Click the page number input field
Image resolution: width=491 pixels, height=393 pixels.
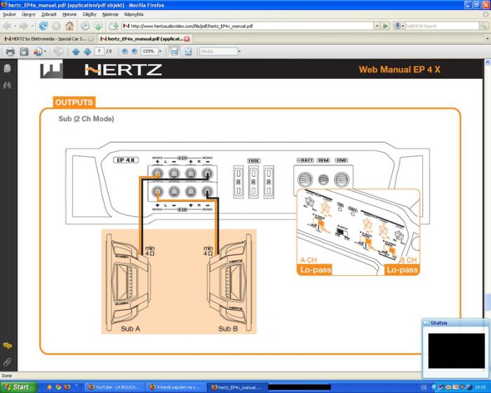tap(100, 51)
